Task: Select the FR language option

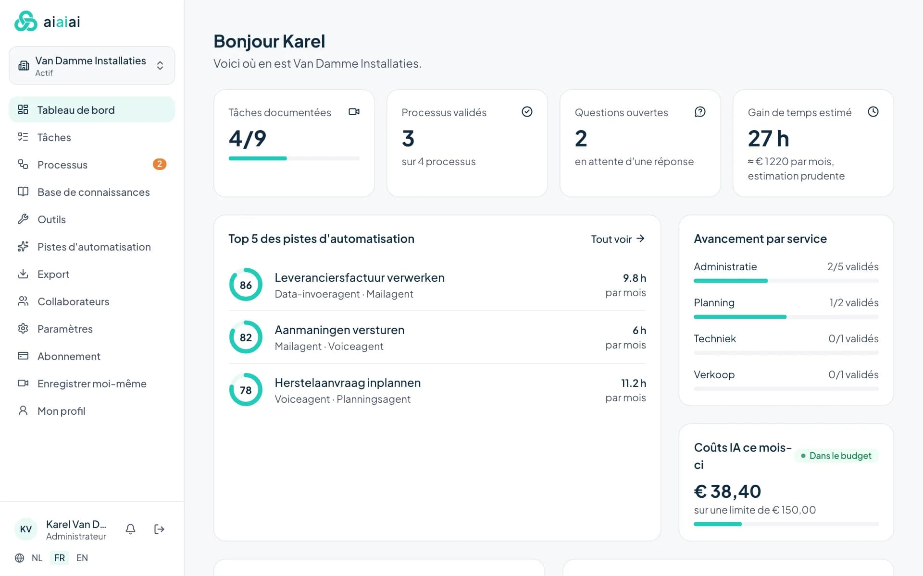Action: click(60, 558)
